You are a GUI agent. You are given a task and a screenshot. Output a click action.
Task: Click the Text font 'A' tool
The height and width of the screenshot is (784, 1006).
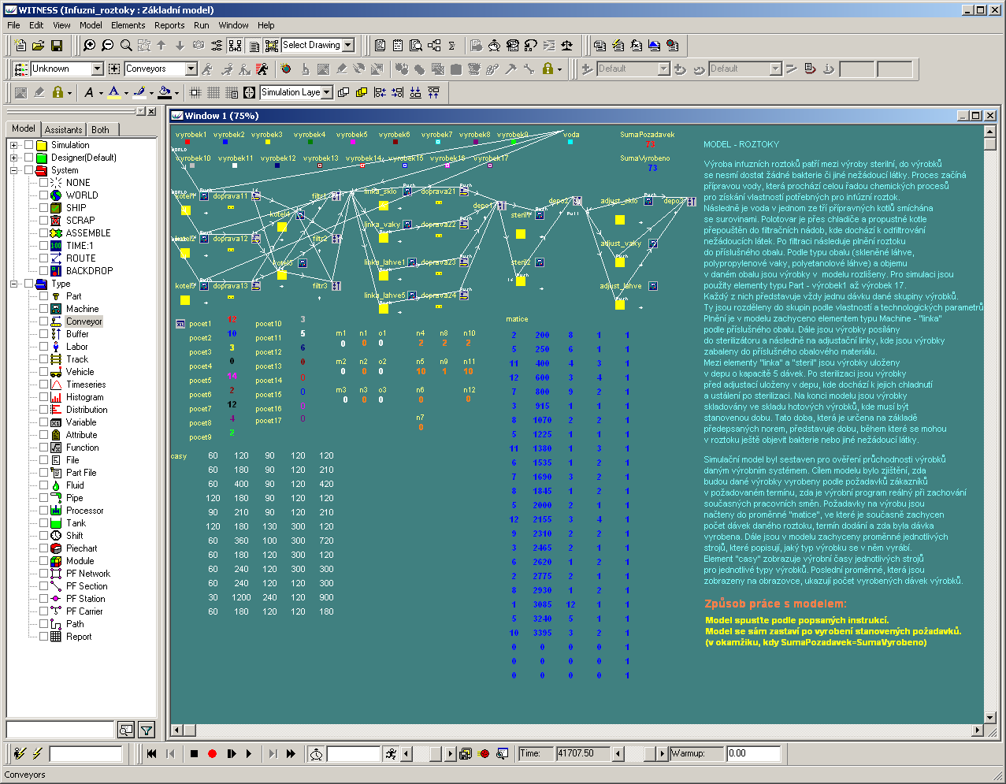(x=89, y=92)
